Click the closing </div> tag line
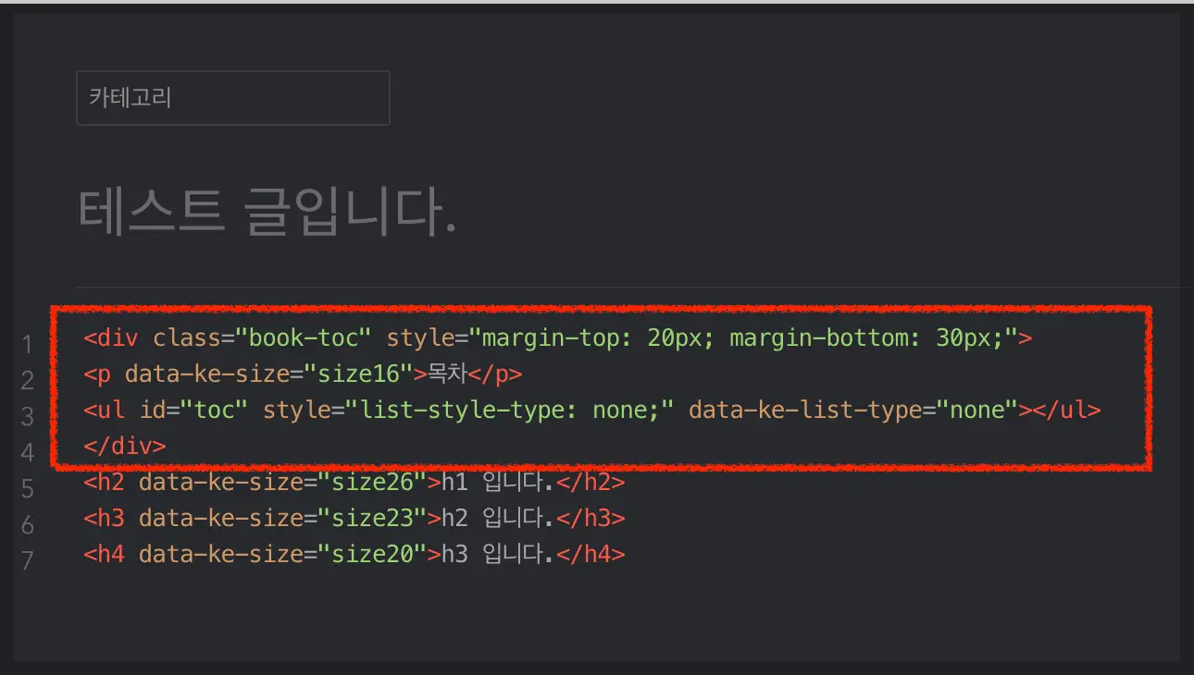Image resolution: width=1194 pixels, height=675 pixels. pos(124,446)
